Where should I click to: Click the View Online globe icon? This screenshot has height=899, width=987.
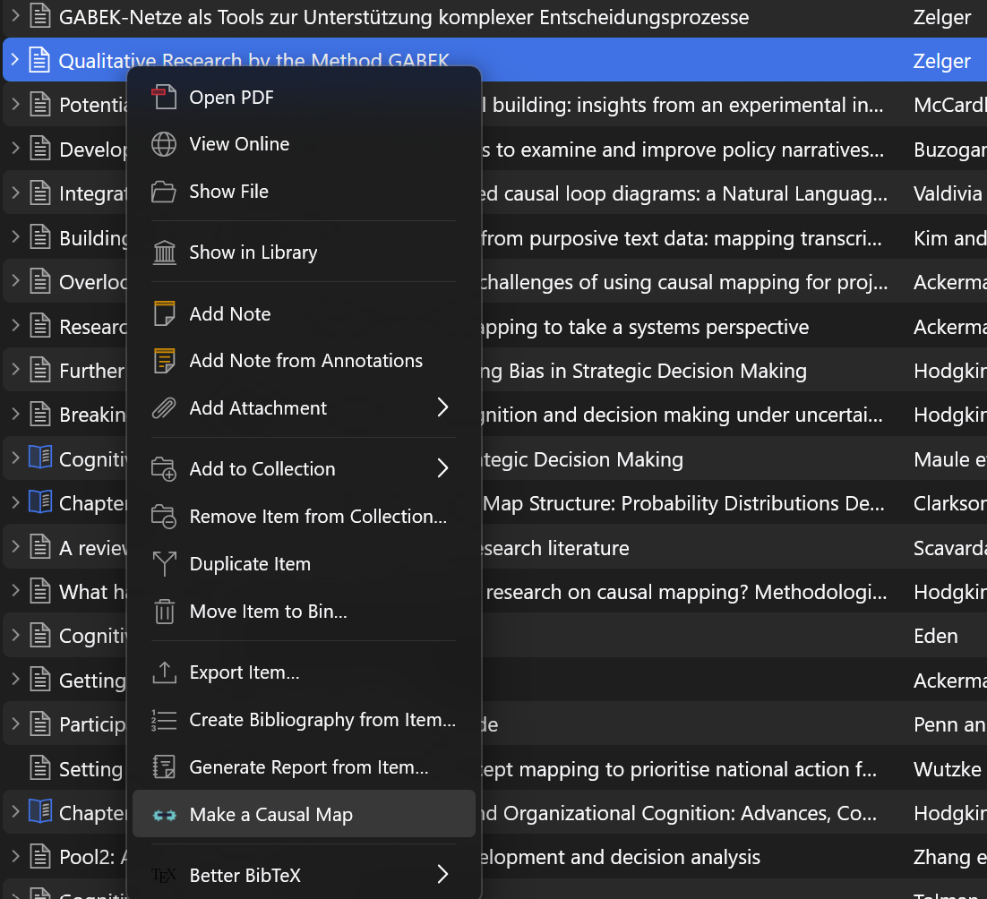tap(164, 144)
